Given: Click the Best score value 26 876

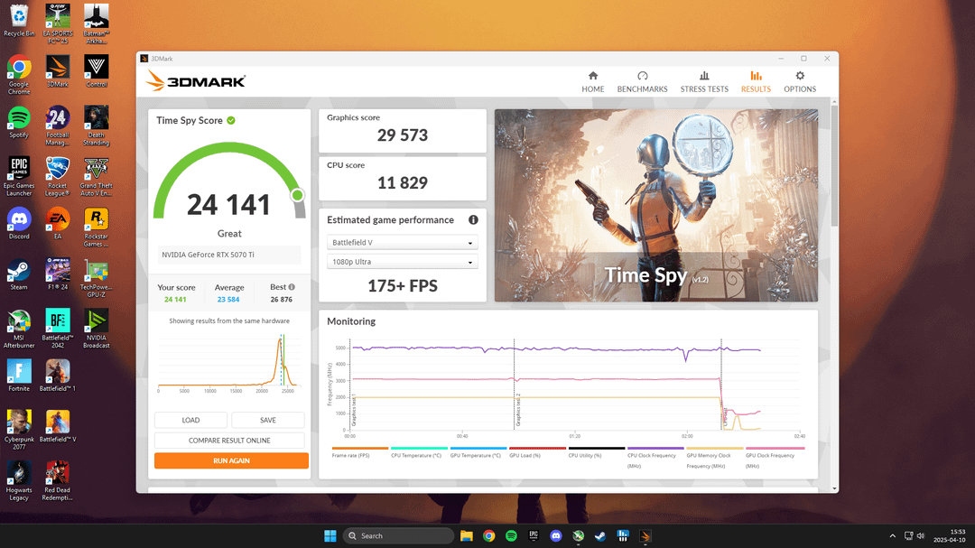Looking at the screenshot, I should point(281,300).
